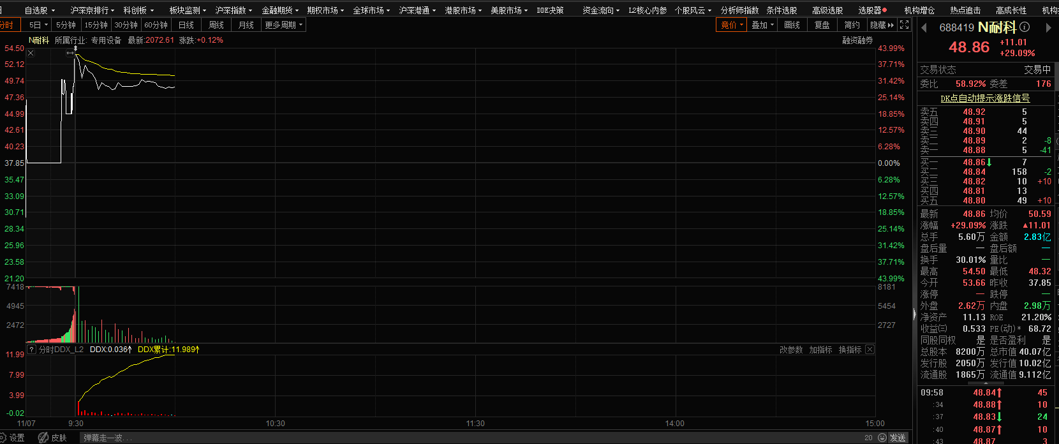The width and height of the screenshot is (1059, 444).
Task: Click the smiley emoji icon beside 发送
Action: [882, 438]
